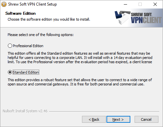Click the installer icon in the title bar
163x127 pixels.
(x=4, y=4)
